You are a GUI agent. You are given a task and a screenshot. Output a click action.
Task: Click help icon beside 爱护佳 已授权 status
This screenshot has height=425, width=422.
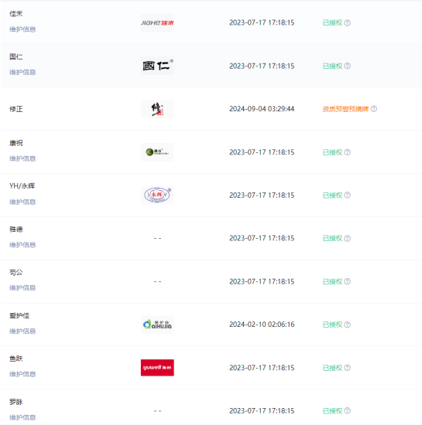pos(348,325)
